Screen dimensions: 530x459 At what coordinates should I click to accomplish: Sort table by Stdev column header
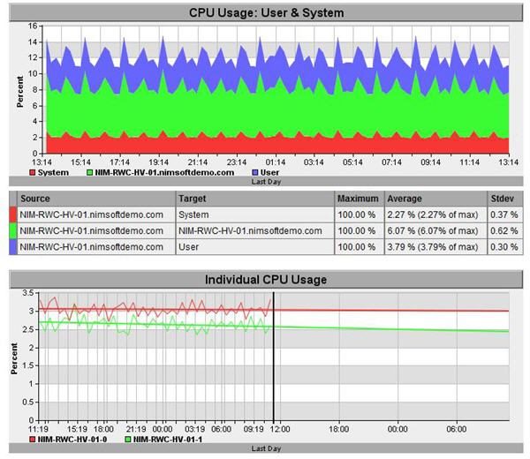point(505,199)
